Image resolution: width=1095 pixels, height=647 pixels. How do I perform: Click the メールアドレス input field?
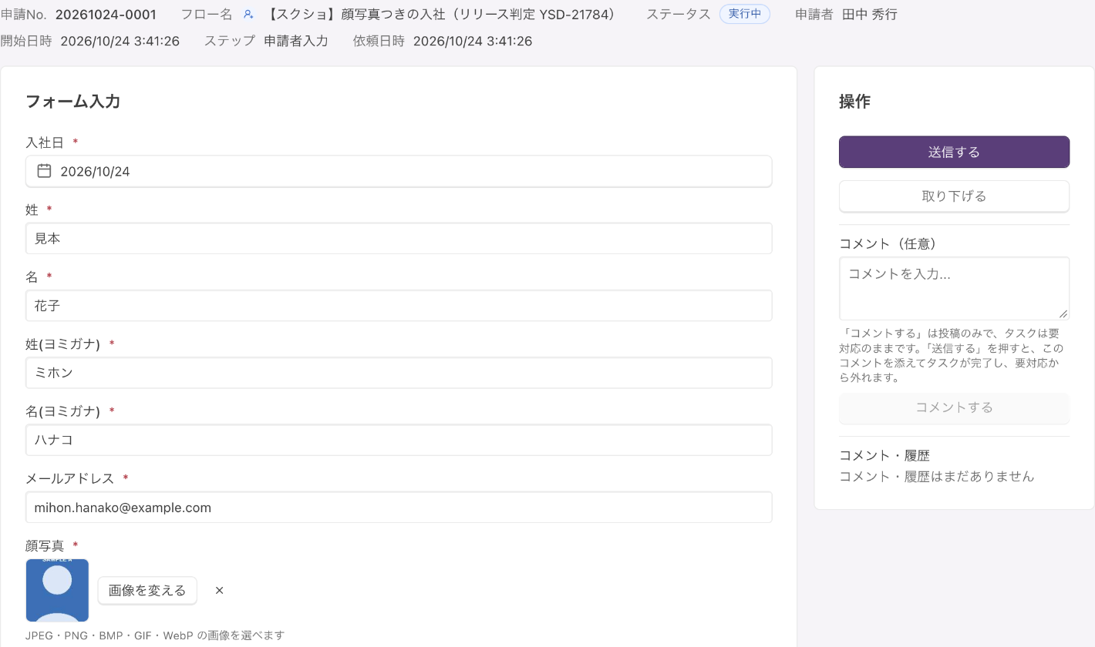tap(399, 508)
